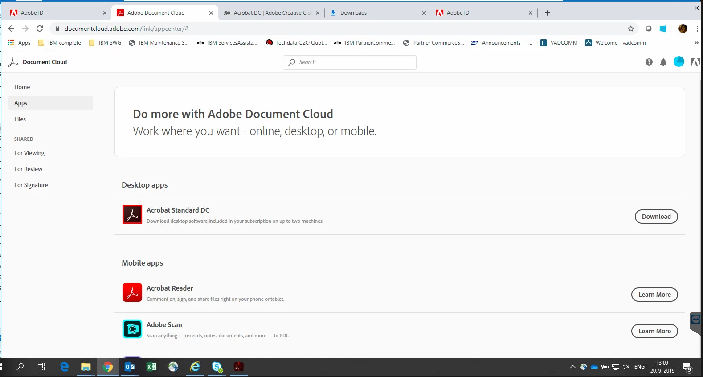
Task: Download Acrobat Standard DC
Action: click(656, 217)
